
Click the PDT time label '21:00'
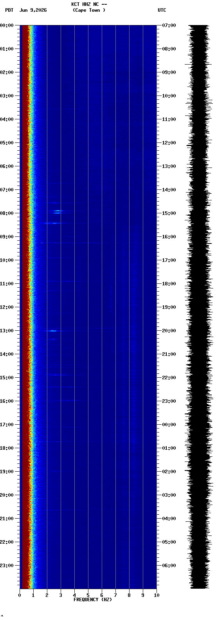coord(7,519)
